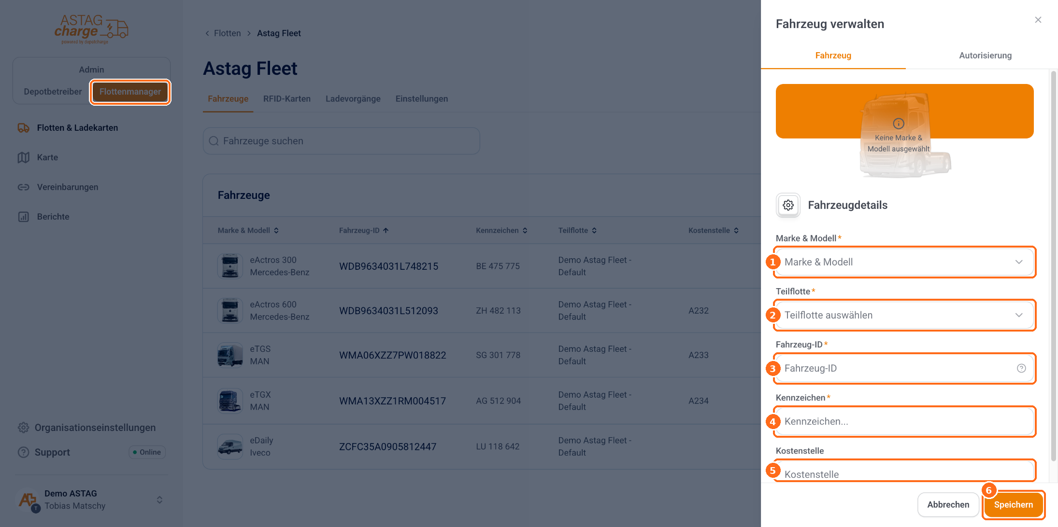
Task: Click the Speichern button
Action: (x=1014, y=505)
